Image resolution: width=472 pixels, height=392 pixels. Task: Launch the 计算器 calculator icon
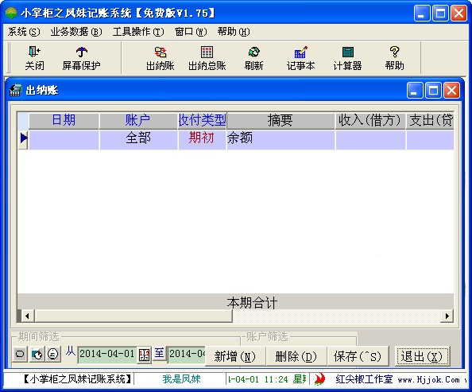click(348, 52)
